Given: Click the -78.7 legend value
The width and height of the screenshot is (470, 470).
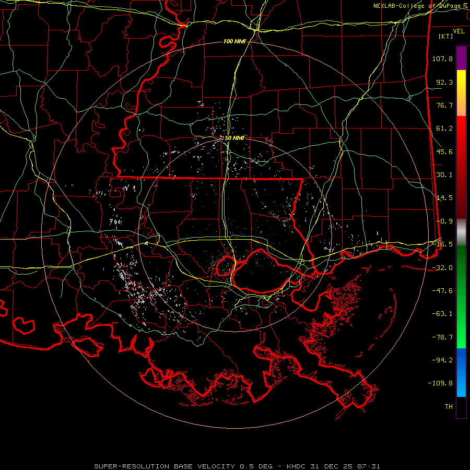Looking at the screenshot, I should point(442,337).
